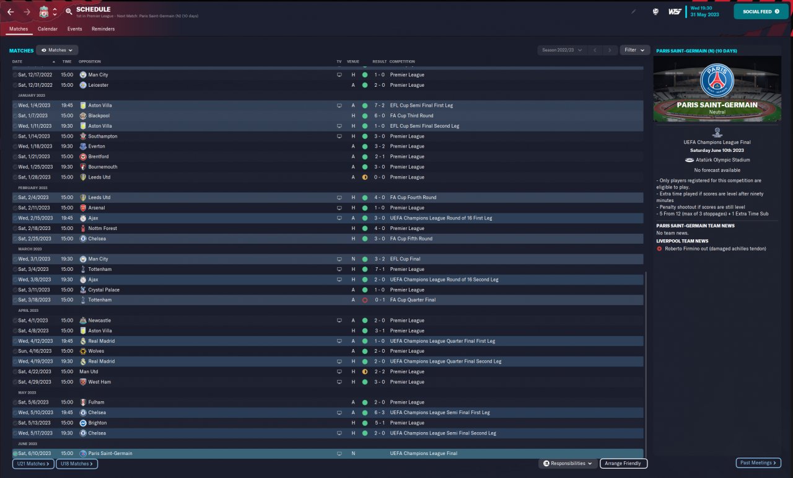Open the 7 - 1 result against Tottenham
The width and height of the screenshot is (793, 478).
379,269
